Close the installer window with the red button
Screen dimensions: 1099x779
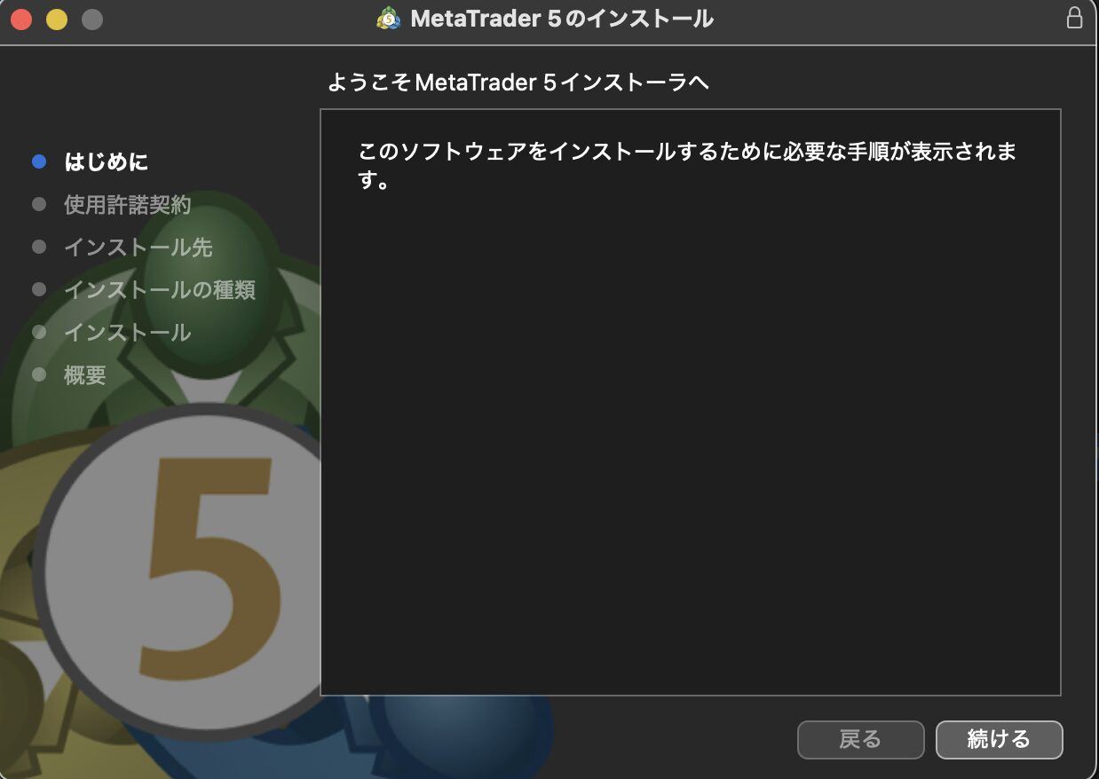21,19
